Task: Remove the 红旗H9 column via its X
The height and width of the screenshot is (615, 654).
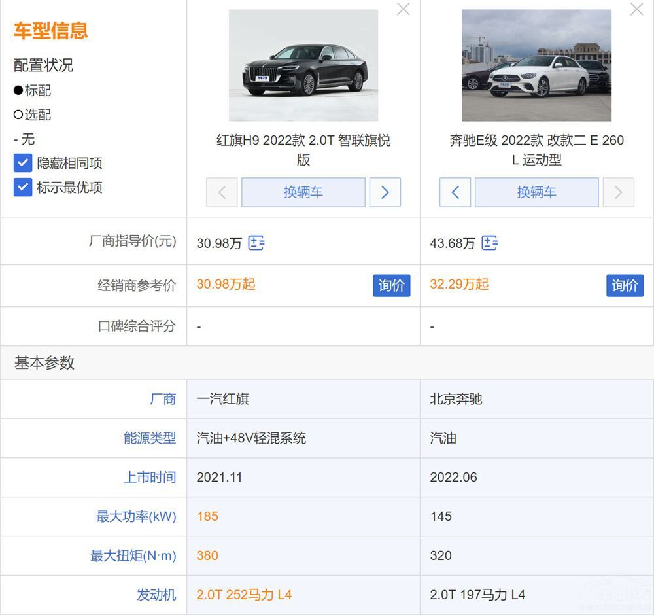Action: pyautogui.click(x=403, y=9)
